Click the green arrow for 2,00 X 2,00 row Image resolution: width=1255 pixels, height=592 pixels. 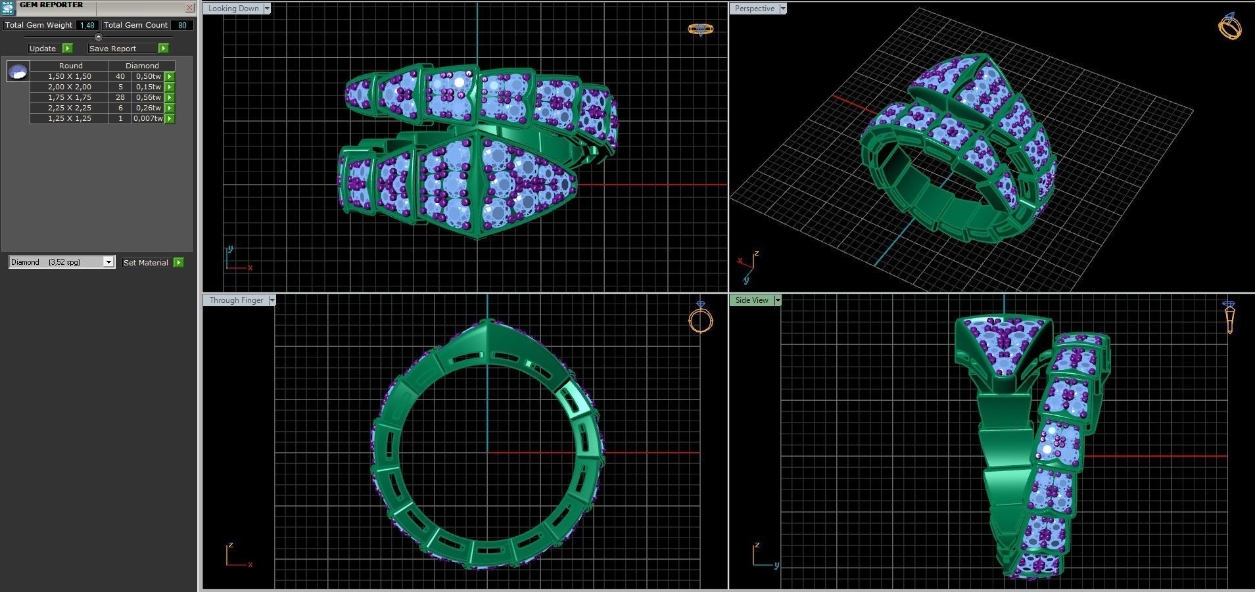(x=170, y=87)
